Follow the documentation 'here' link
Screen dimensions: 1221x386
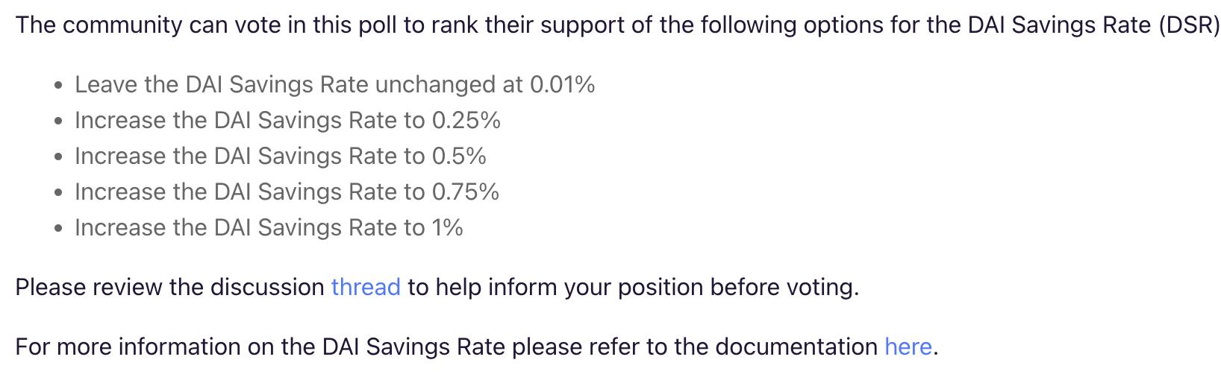[908, 347]
